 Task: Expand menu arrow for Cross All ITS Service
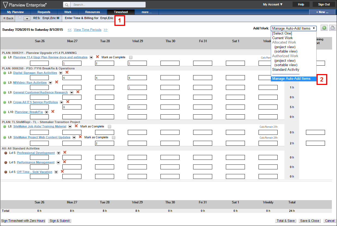point(62,102)
